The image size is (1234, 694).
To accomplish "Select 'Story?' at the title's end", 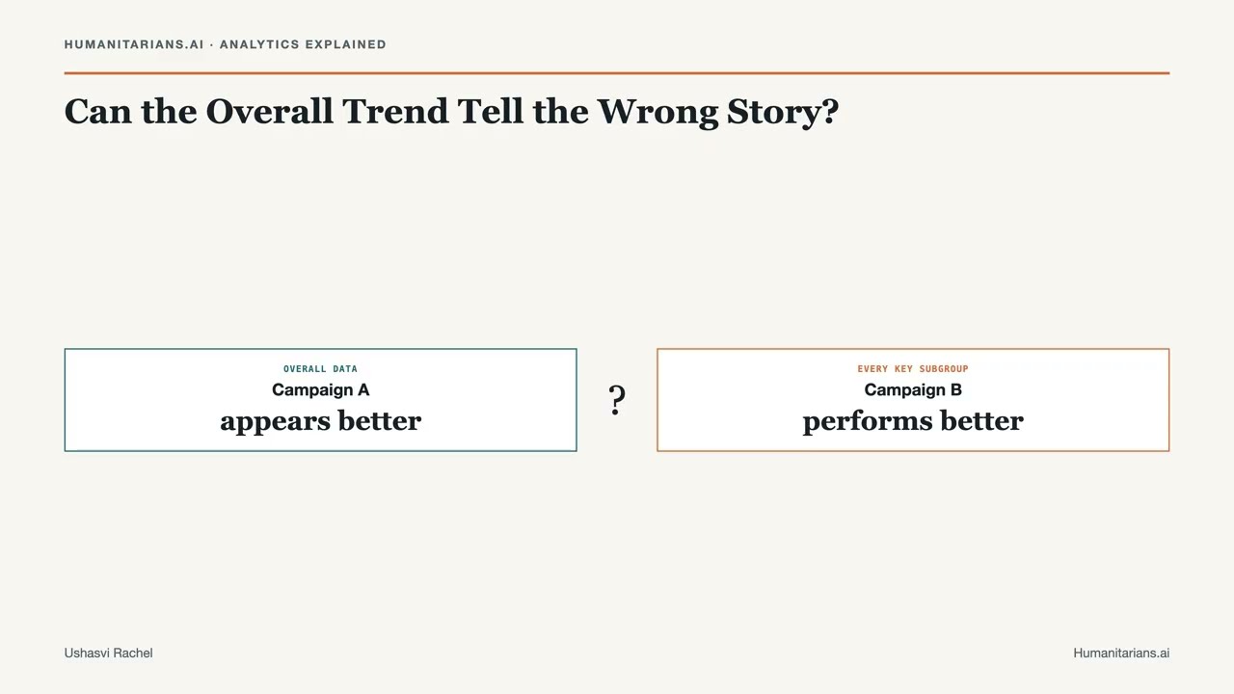I will point(783,111).
